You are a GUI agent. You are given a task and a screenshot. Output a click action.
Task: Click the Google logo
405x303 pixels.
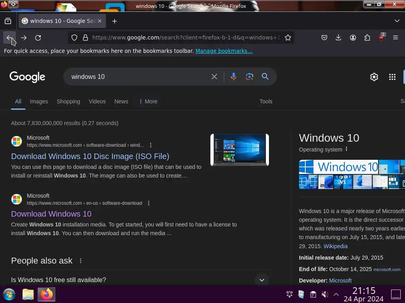27,77
